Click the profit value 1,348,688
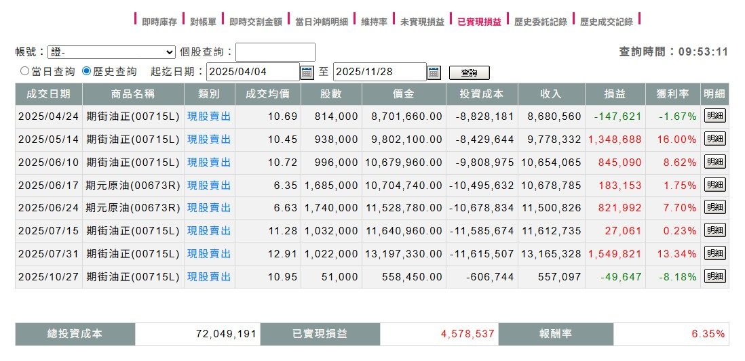This screenshot has width=745, height=361. (x=615, y=139)
